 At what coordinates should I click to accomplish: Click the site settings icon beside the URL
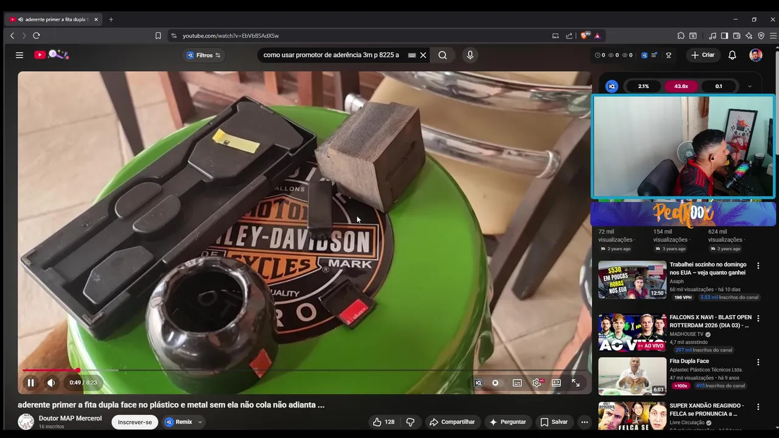174,36
